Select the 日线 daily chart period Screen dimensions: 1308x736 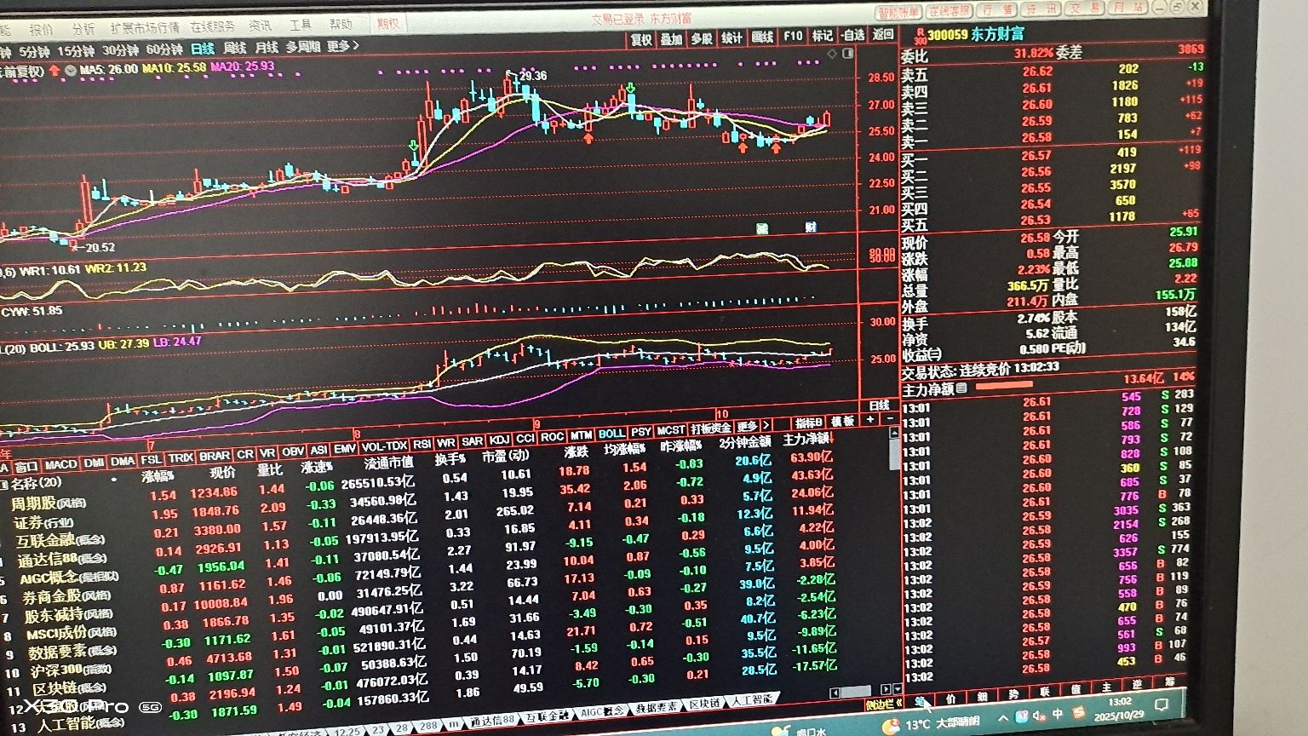203,49
